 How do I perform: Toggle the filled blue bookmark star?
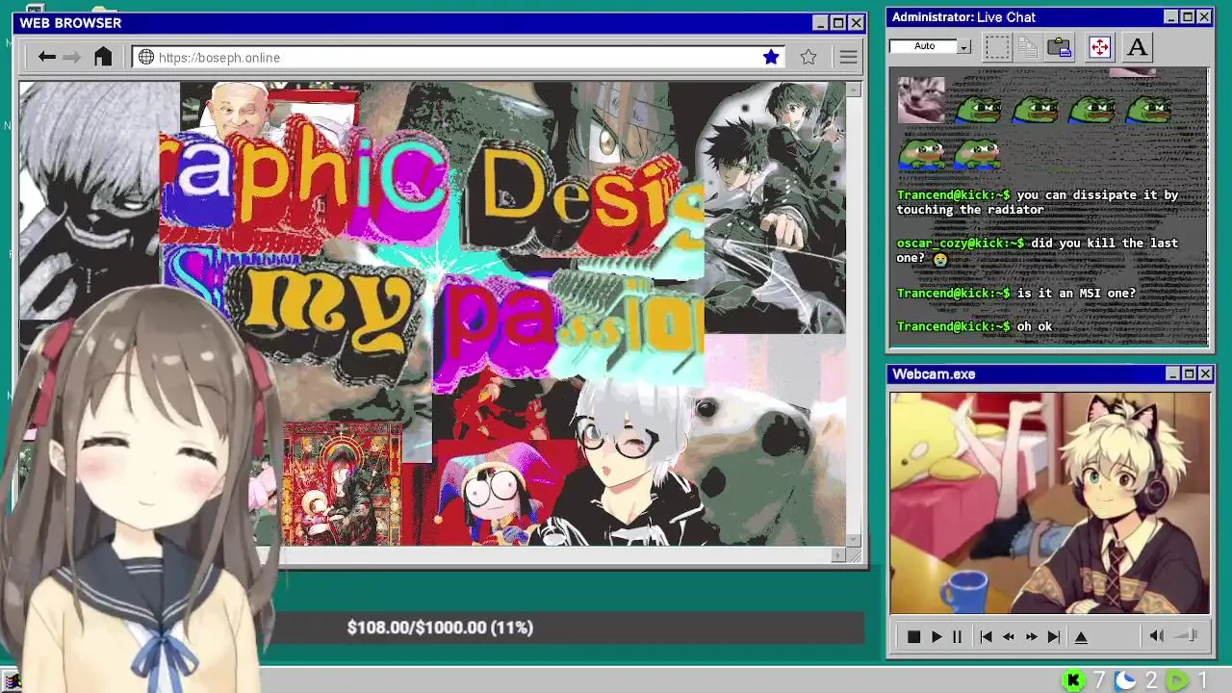coord(771,57)
